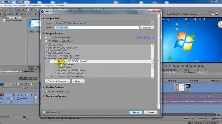This screenshot has width=222, height=124.
Task: Open More filter options link
Action: pos(146,37)
